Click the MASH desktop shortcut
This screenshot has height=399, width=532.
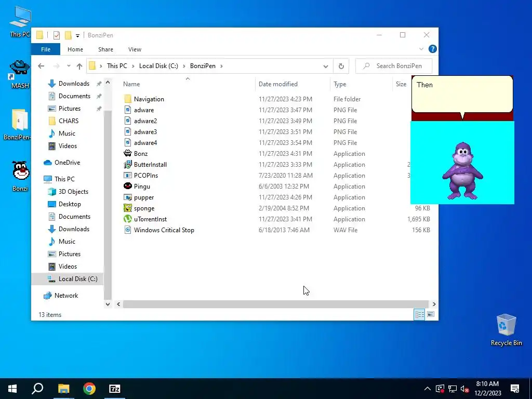(x=20, y=74)
